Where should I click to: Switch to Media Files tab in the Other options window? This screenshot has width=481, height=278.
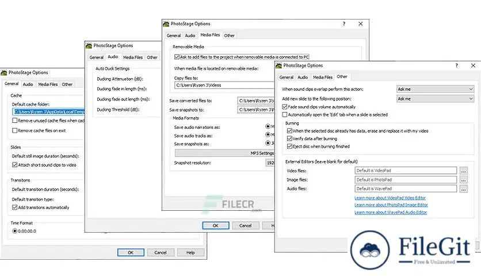pyautogui.click(x=323, y=78)
